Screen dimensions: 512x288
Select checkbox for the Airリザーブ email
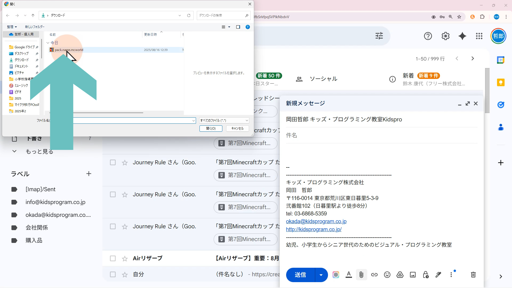pos(113,258)
